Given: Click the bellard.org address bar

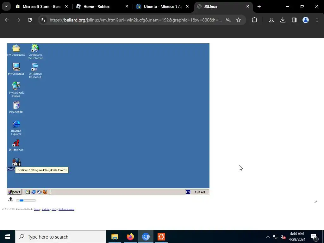Looking at the screenshot, I should 135,20.
